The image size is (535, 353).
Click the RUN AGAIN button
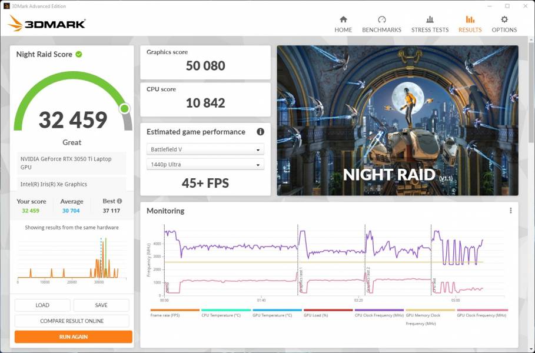(74, 337)
